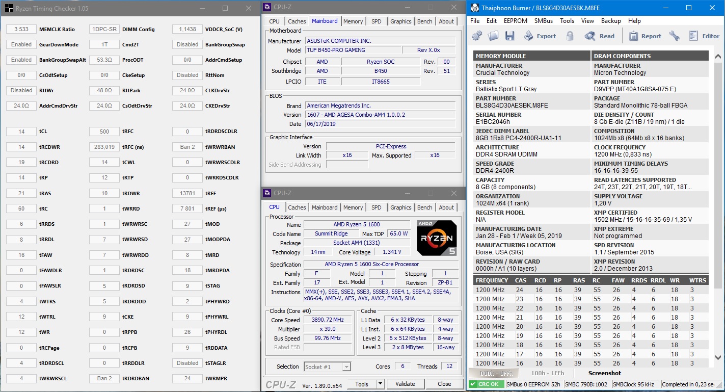The height and width of the screenshot is (392, 725).
Task: Open About tab in CPU-Z processor window
Action: 446,207
